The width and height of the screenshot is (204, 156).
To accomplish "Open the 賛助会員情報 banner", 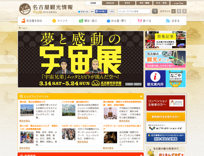I will (x=166, y=137).
